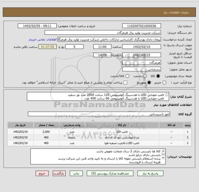This screenshot has height=192, width=199.
Task: Click the need date cell in row 3
Action: [x=20, y=143]
